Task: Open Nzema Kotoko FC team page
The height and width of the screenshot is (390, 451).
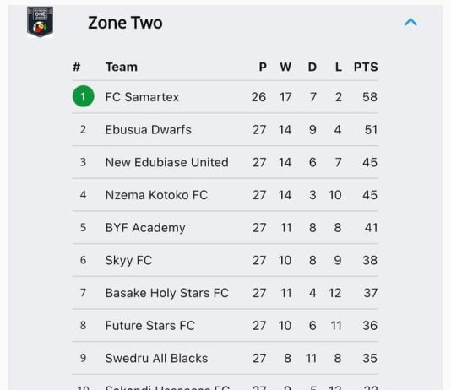Action: (x=156, y=195)
